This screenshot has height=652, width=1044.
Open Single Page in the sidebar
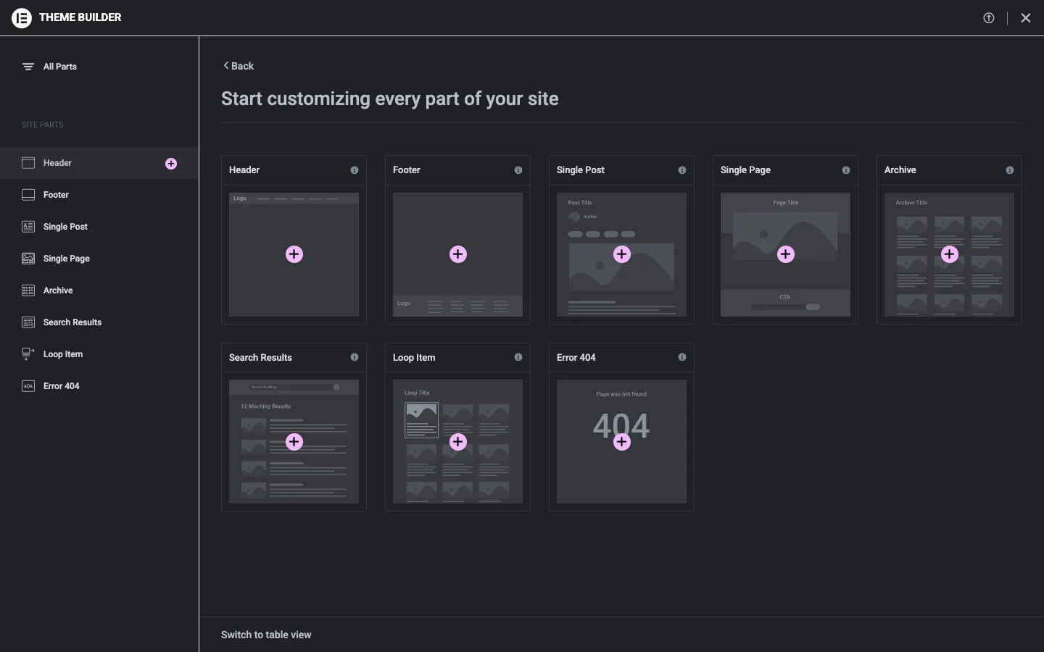(x=99, y=259)
